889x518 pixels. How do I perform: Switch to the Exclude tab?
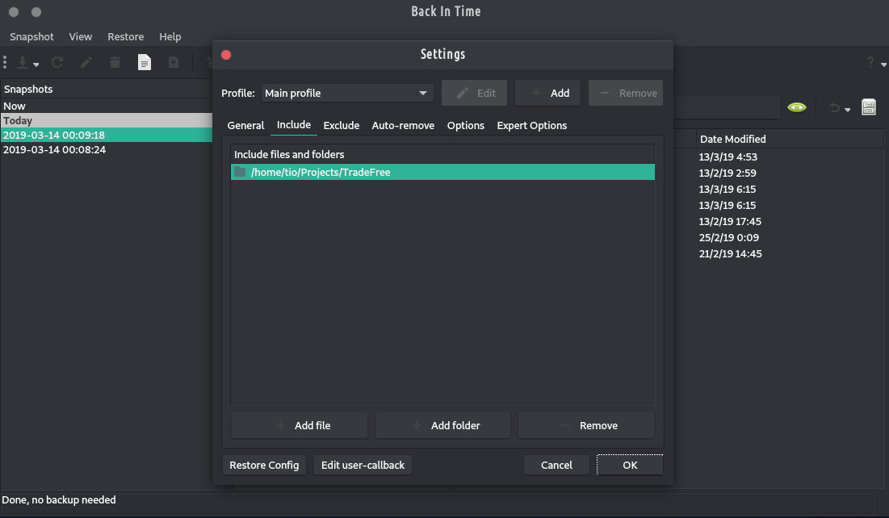(x=341, y=125)
